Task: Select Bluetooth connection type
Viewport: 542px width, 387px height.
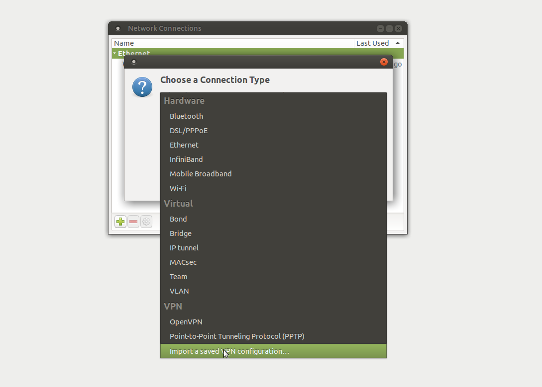Action: (x=186, y=116)
